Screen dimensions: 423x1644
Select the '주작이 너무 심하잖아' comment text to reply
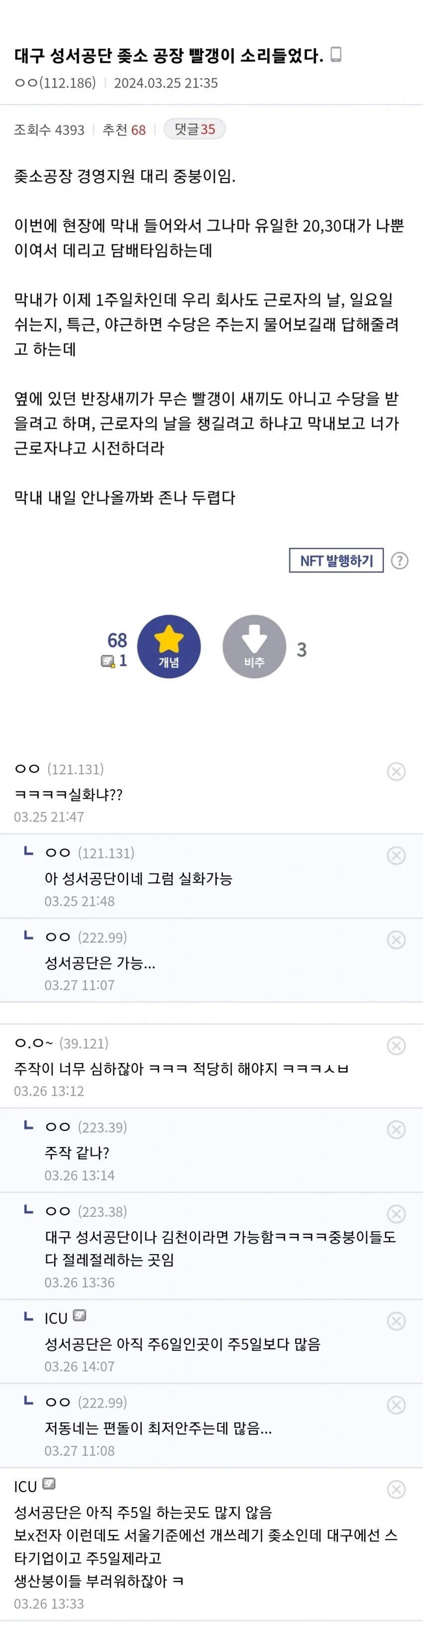181,1068
